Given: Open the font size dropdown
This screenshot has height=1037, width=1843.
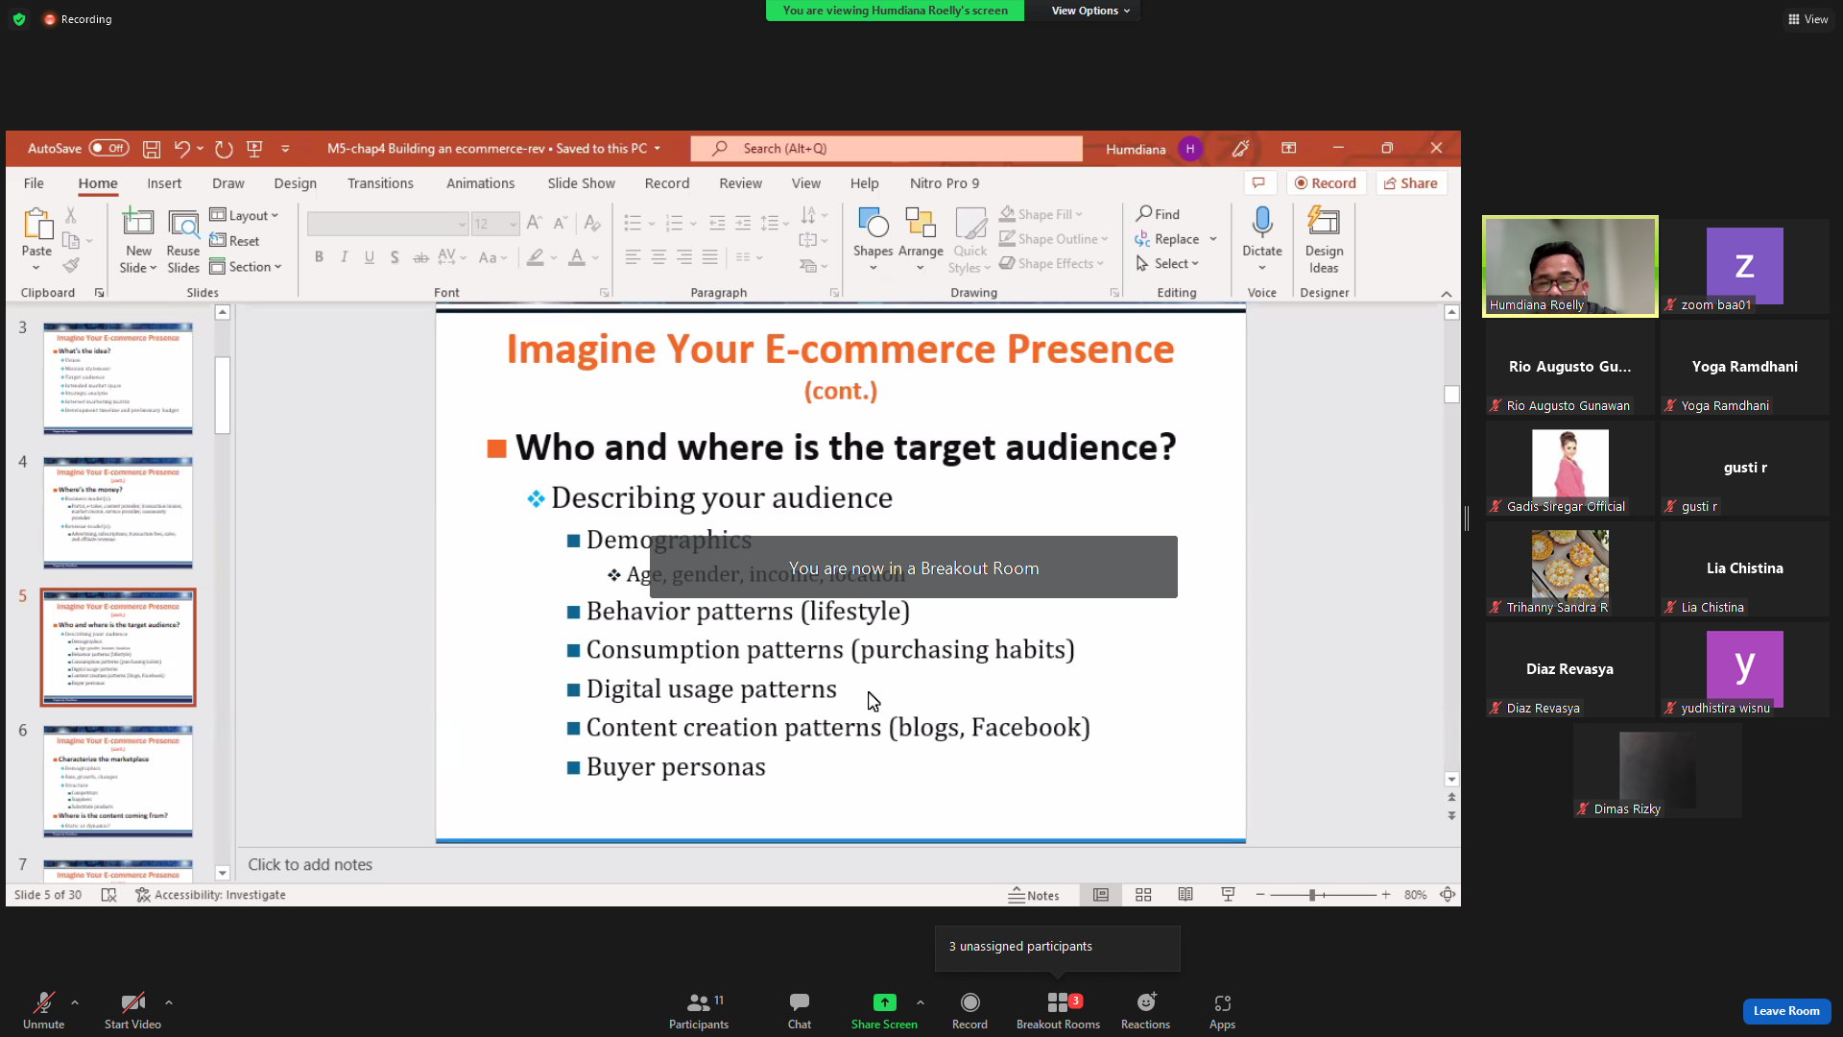Looking at the screenshot, I should click(514, 224).
